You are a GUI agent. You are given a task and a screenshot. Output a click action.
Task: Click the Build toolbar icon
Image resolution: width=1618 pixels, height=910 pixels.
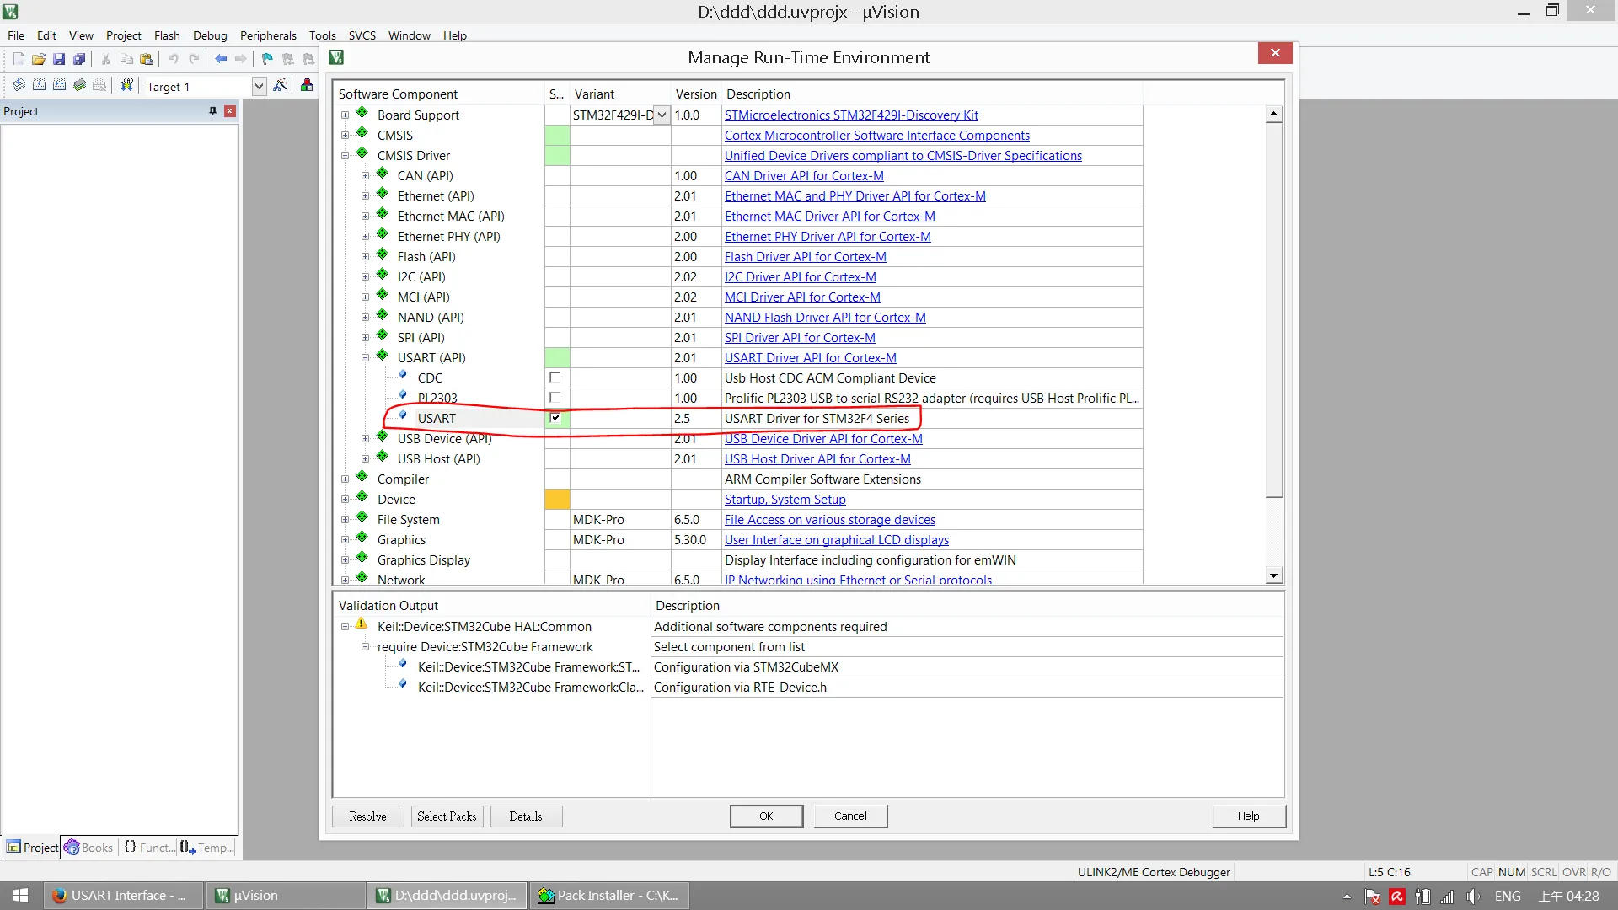[x=40, y=86]
